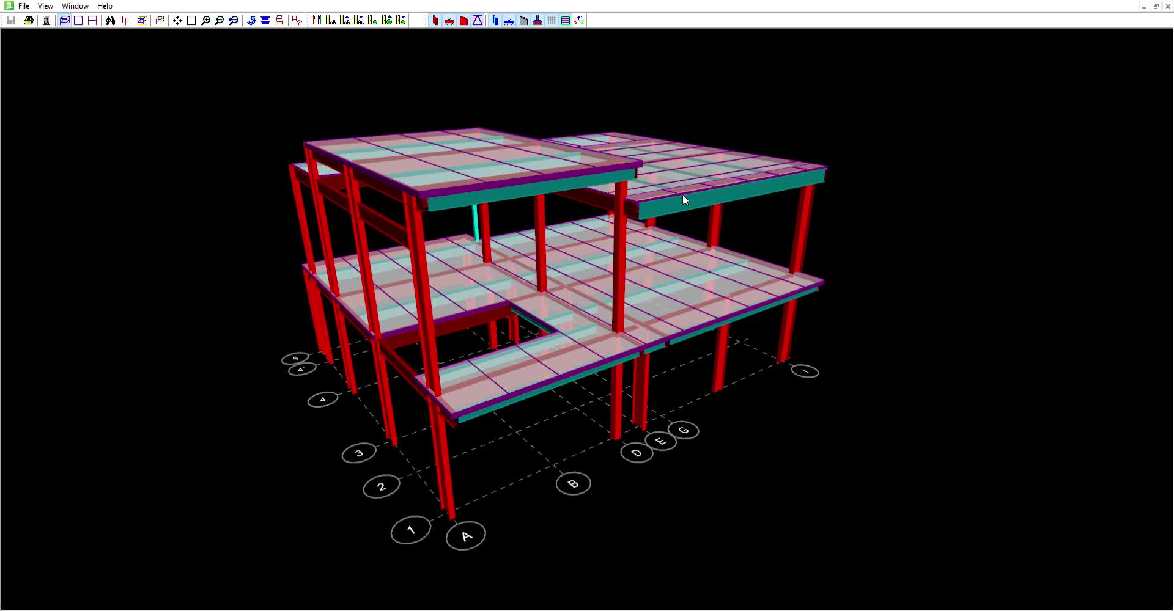This screenshot has width=1174, height=611.
Task: Click the blue rotate arrow icon
Action: [251, 21]
